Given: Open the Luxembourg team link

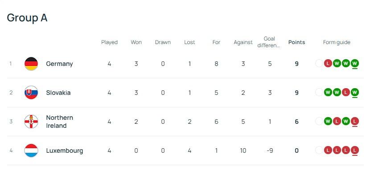Looking at the screenshot, I should [x=64, y=151].
